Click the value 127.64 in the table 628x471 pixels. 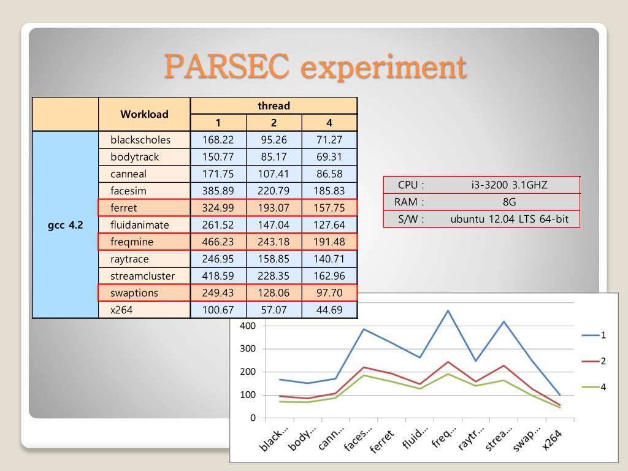tap(329, 224)
